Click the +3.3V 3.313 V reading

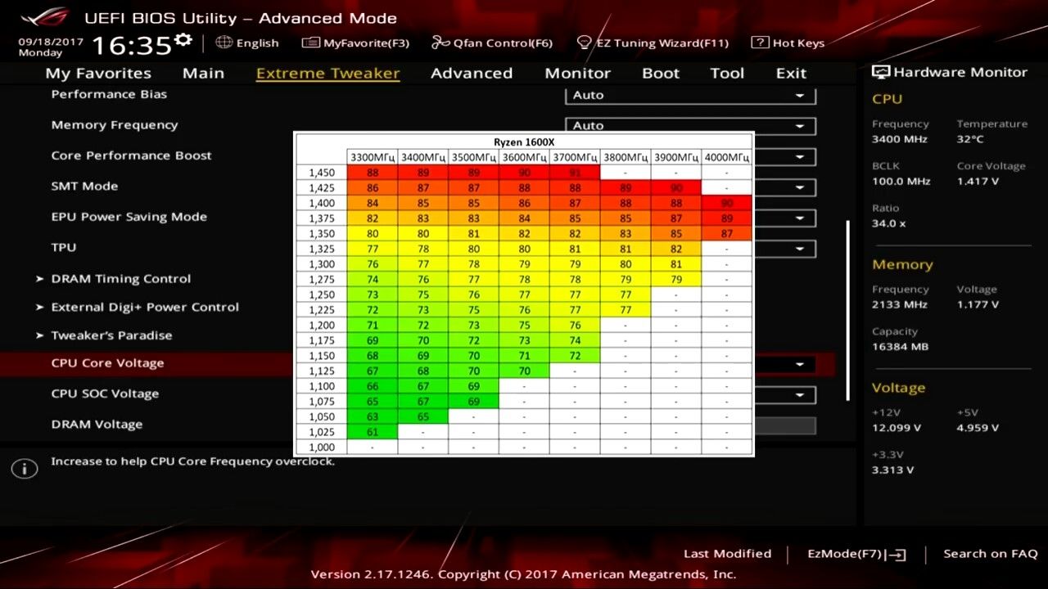pos(893,470)
